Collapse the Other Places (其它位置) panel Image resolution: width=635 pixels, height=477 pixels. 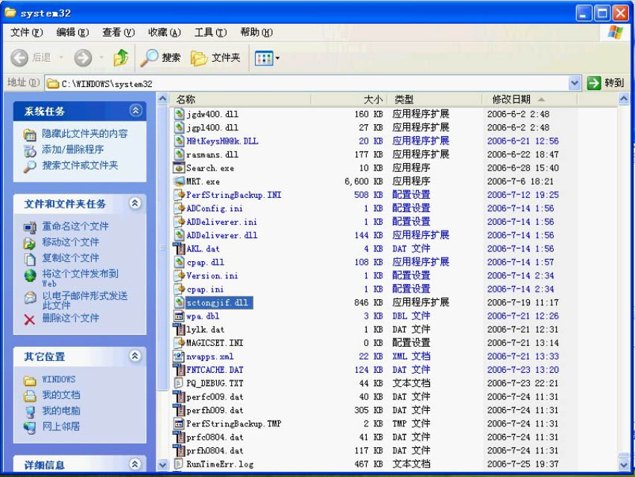135,356
